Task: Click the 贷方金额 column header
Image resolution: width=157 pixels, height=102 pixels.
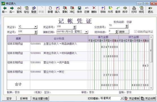Action: point(134,37)
